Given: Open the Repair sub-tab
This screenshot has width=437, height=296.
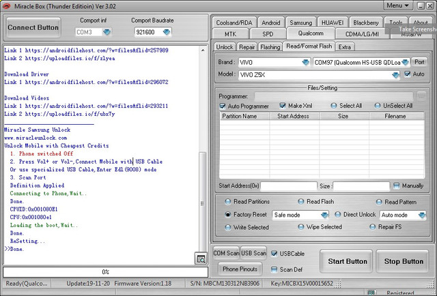Looking at the screenshot, I should pyautogui.click(x=247, y=47).
